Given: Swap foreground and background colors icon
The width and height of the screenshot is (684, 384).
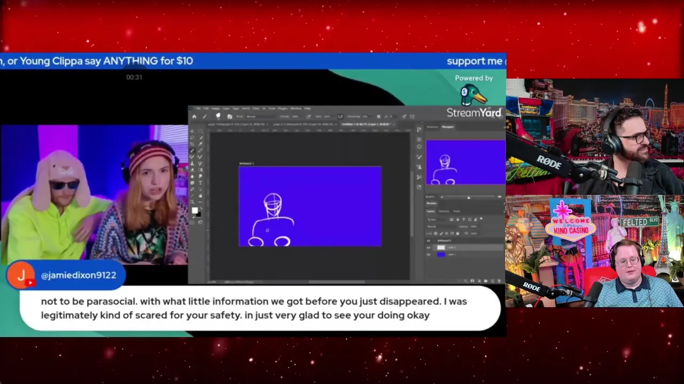Looking at the screenshot, I should point(201,208).
